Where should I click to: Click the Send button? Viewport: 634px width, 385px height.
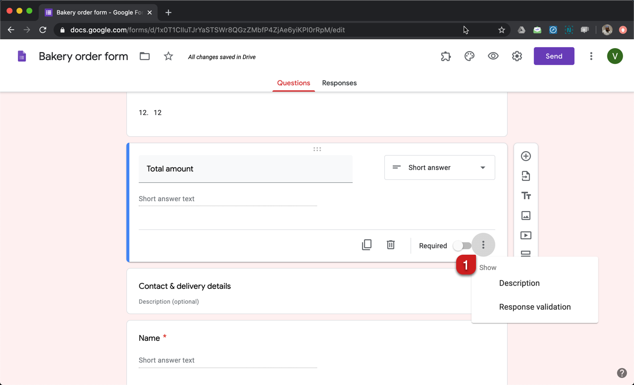pyautogui.click(x=554, y=56)
